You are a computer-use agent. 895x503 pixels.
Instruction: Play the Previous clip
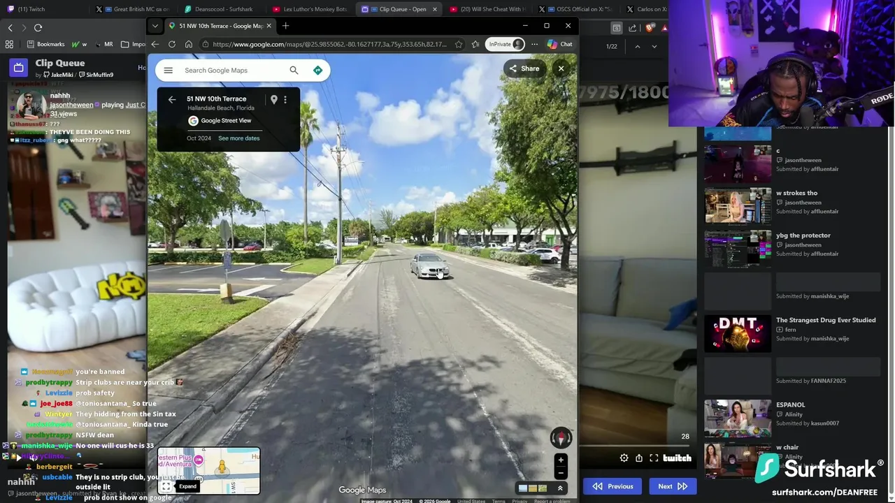click(613, 486)
